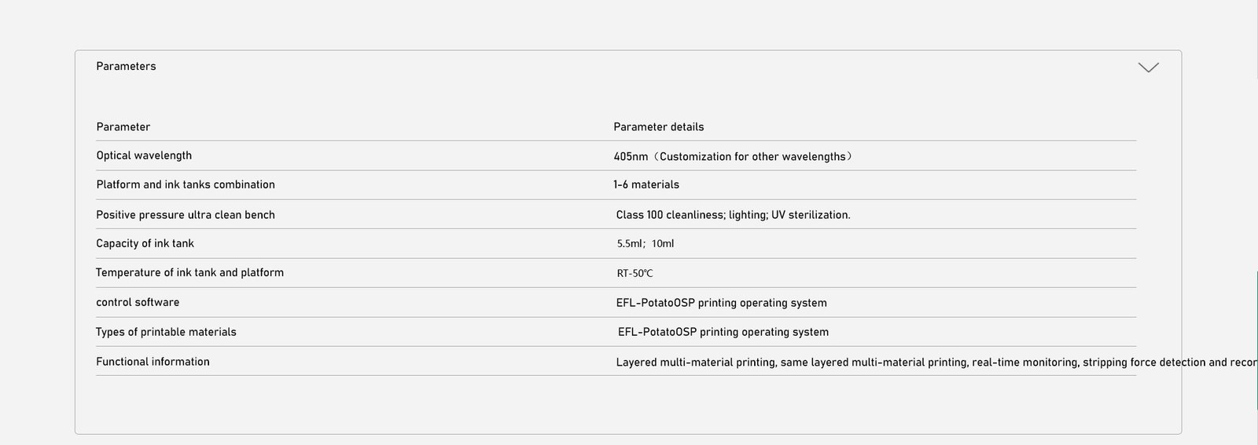Select the Functional information row label
The width and height of the screenshot is (1258, 445).
[x=153, y=362]
